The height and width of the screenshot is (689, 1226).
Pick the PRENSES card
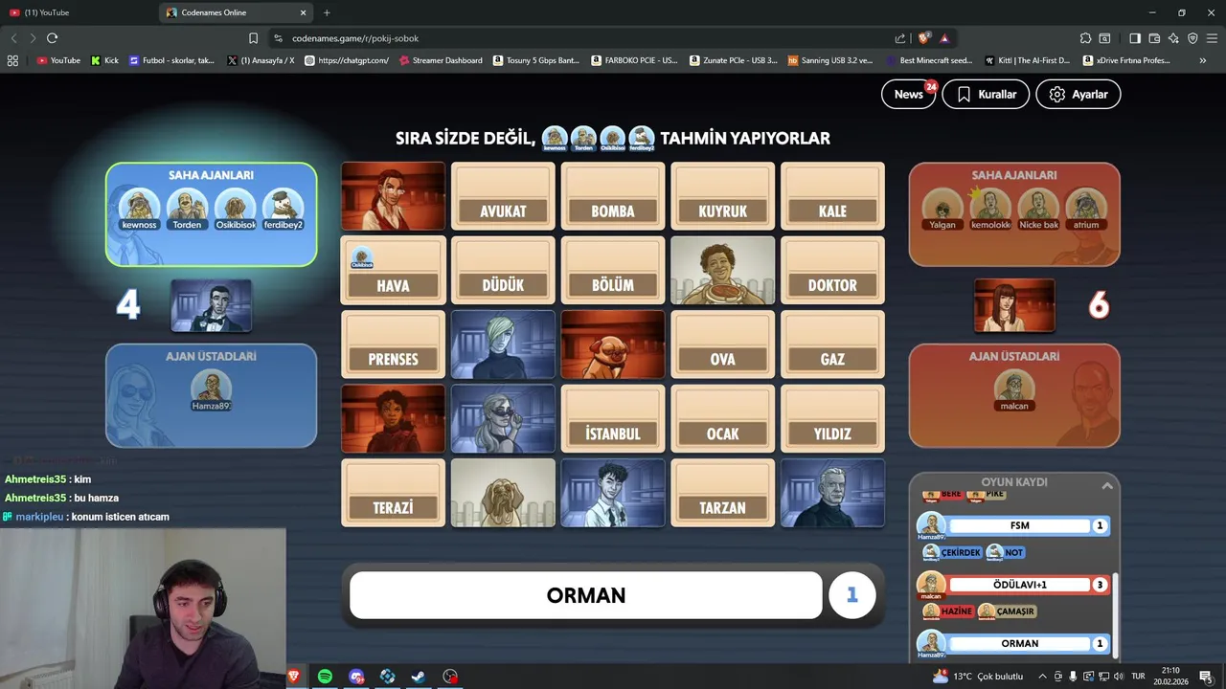393,344
